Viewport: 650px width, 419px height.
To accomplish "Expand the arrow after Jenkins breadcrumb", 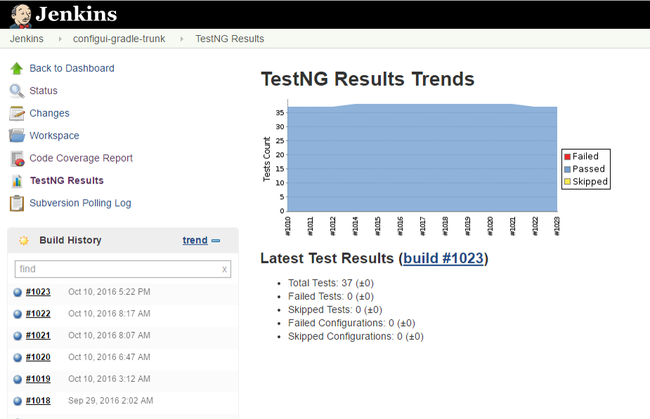I will 60,39.
